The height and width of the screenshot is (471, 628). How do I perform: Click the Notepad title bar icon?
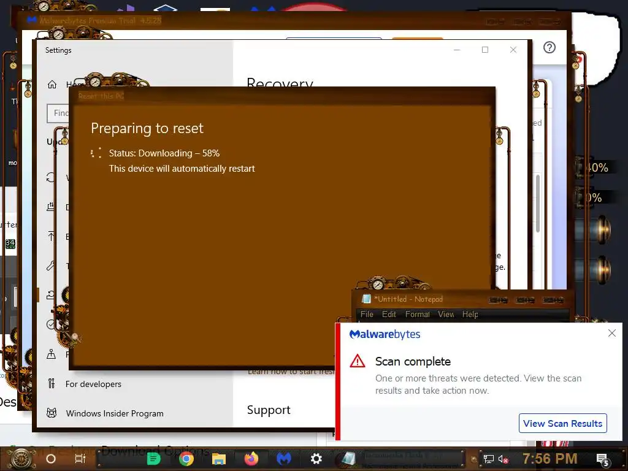coord(366,299)
